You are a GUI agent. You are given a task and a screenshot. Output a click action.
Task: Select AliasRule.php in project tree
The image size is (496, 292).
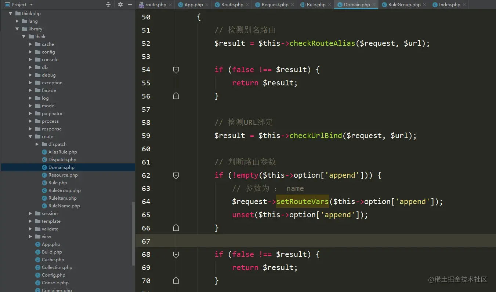click(x=62, y=152)
